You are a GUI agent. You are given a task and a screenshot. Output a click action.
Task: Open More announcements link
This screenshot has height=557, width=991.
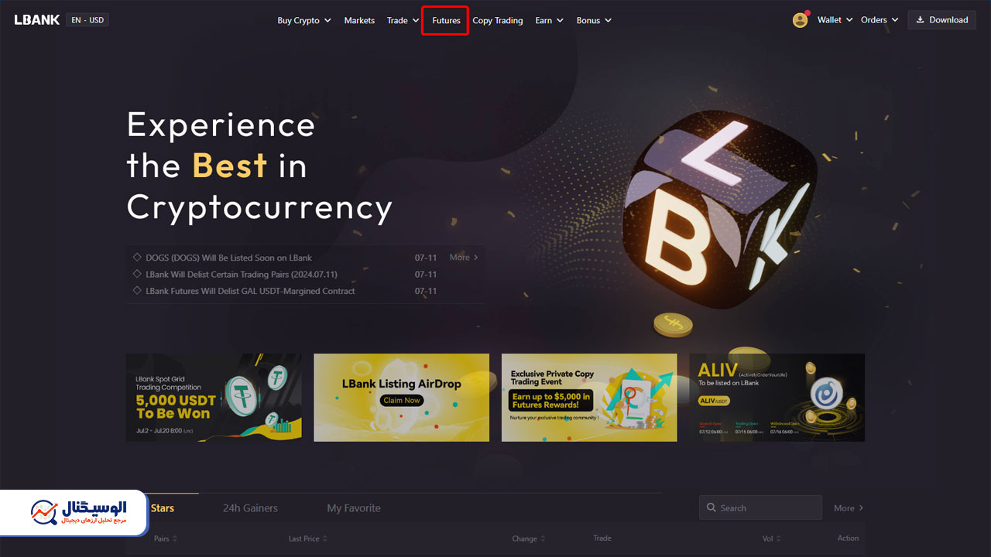coord(464,258)
